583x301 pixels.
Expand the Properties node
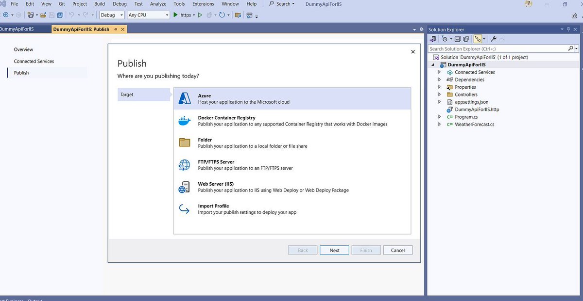pyautogui.click(x=440, y=87)
